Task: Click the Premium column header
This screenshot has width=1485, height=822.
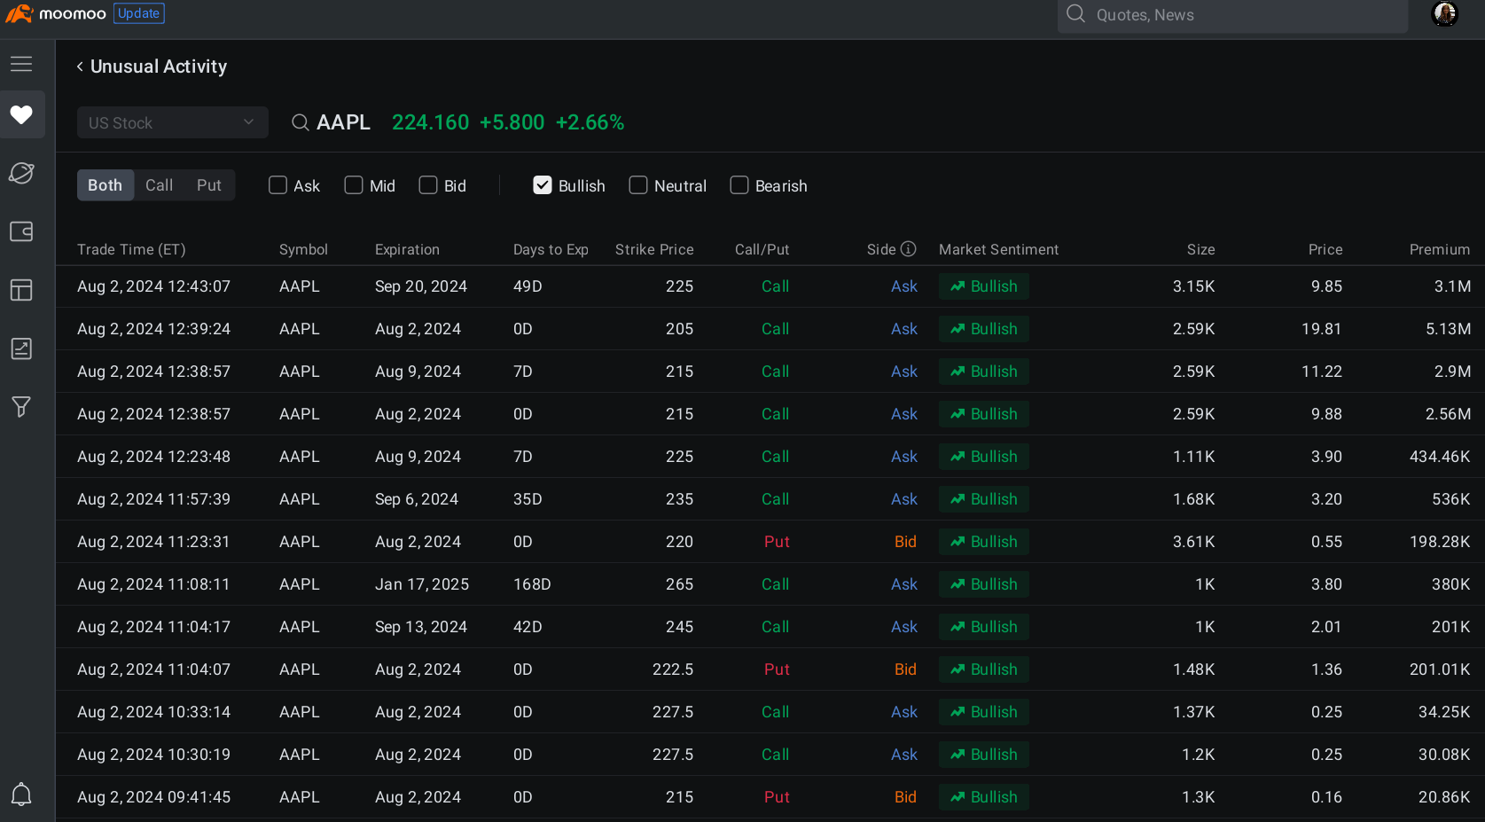Action: coord(1440,249)
